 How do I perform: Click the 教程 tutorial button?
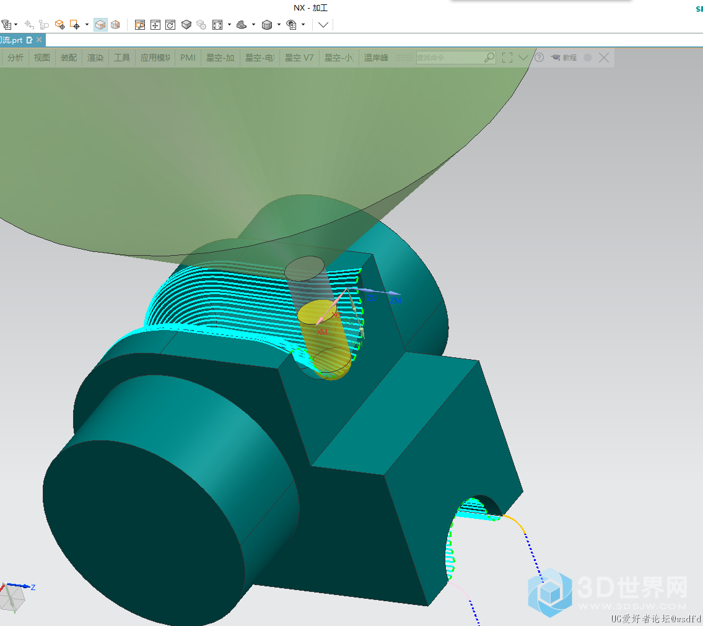coord(564,58)
